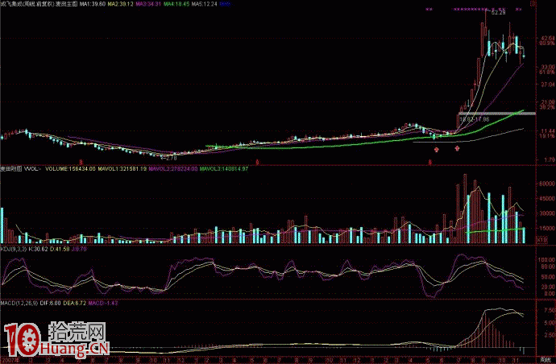
Task: Click the left red up-arrow buy signal
Action: pos(436,147)
